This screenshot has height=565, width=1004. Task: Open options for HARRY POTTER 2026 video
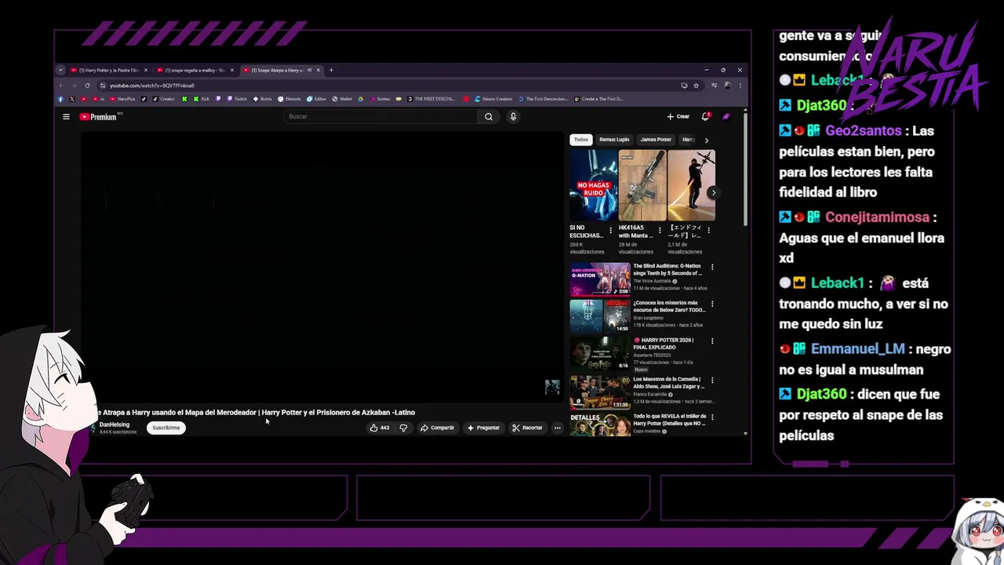712,341
